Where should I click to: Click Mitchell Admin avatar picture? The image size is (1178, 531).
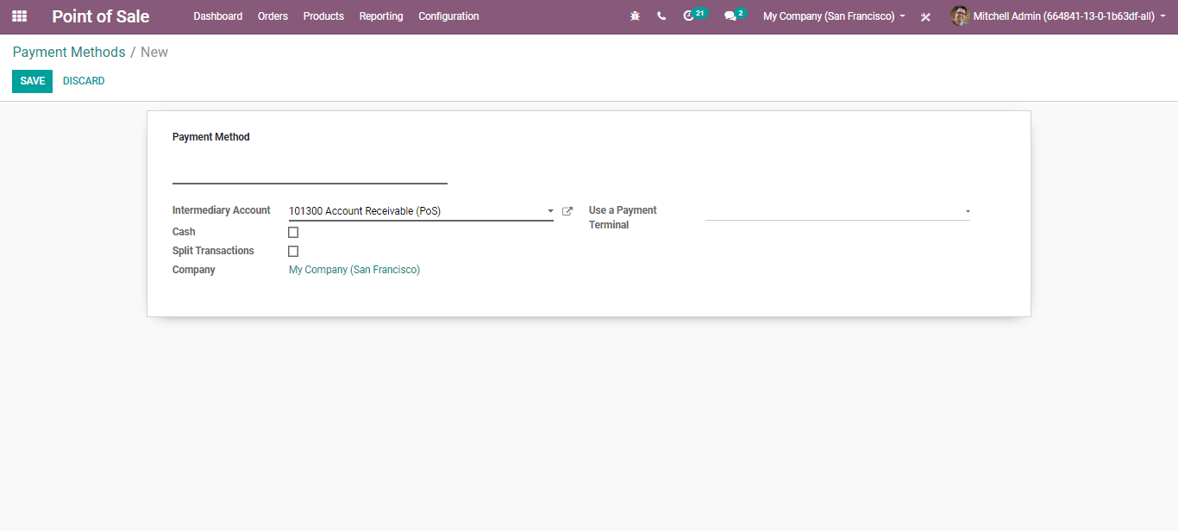click(x=960, y=16)
